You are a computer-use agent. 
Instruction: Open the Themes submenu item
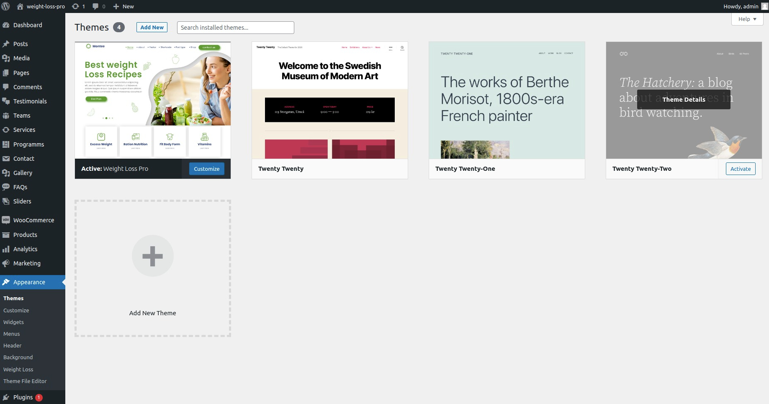coord(13,298)
